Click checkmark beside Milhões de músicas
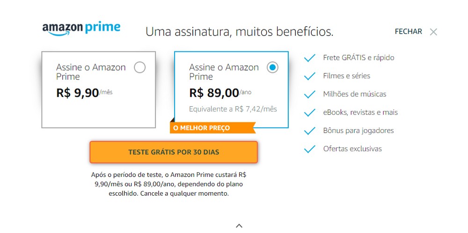This screenshot has height=233, width=468. pos(309,95)
